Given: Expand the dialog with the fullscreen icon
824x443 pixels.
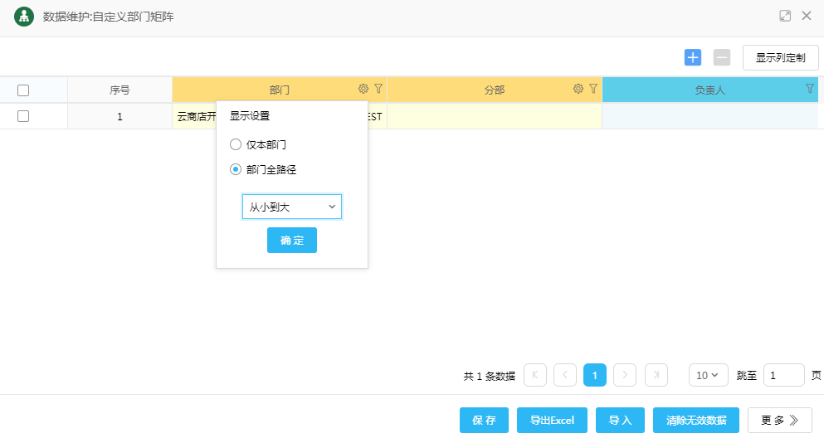Looking at the screenshot, I should click(x=785, y=16).
